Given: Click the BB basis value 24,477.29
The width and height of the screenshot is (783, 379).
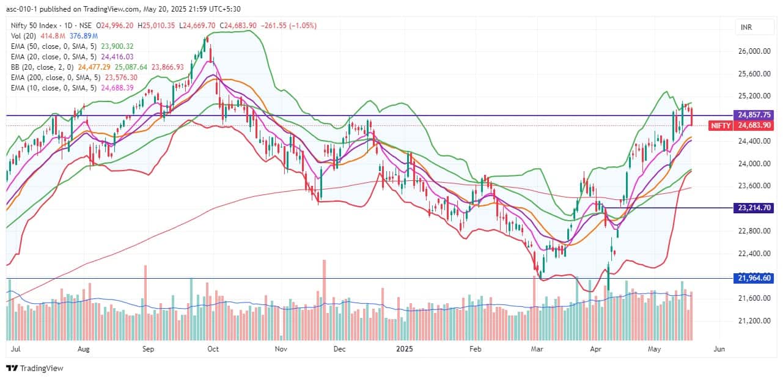Looking at the screenshot, I should pyautogui.click(x=95, y=67).
